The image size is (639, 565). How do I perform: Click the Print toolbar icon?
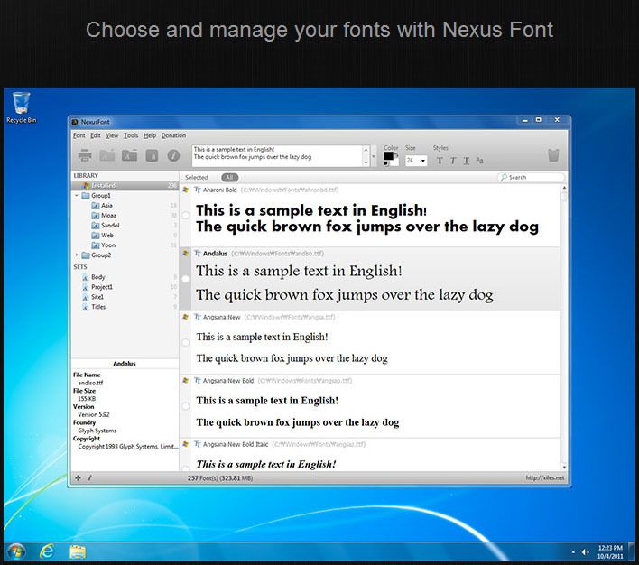[85, 155]
